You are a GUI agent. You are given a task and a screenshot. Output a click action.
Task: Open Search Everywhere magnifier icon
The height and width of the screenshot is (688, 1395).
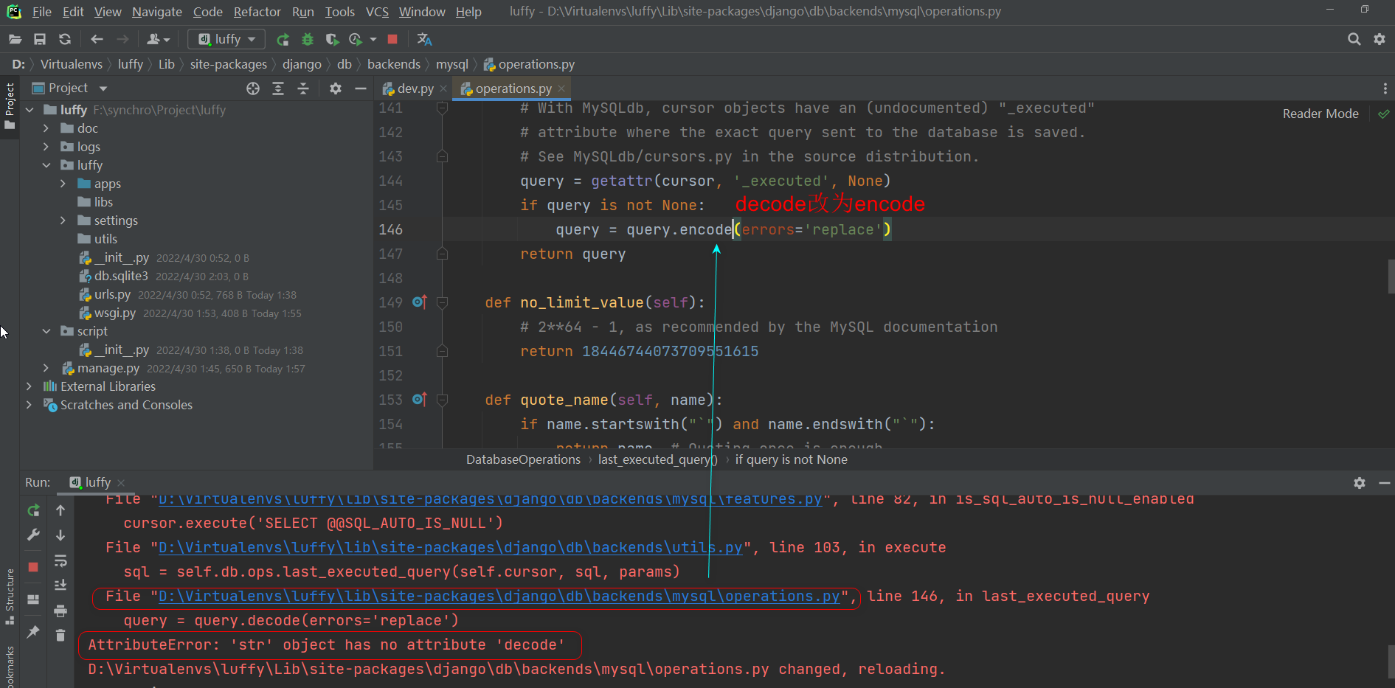tap(1354, 39)
